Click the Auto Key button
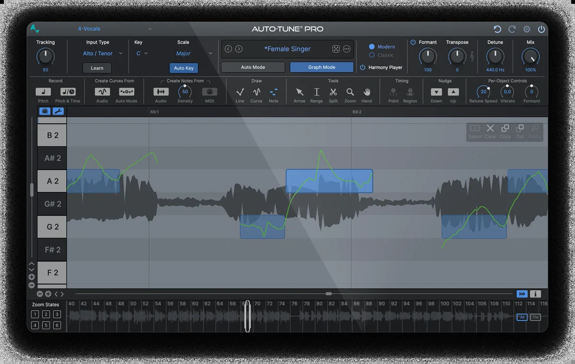Viewport: 575px width, 364px height. click(184, 68)
